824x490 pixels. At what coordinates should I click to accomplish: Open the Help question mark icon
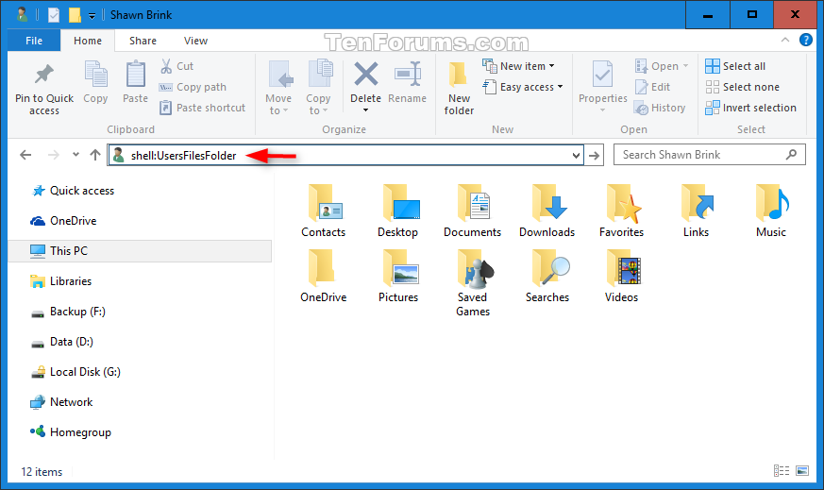806,40
